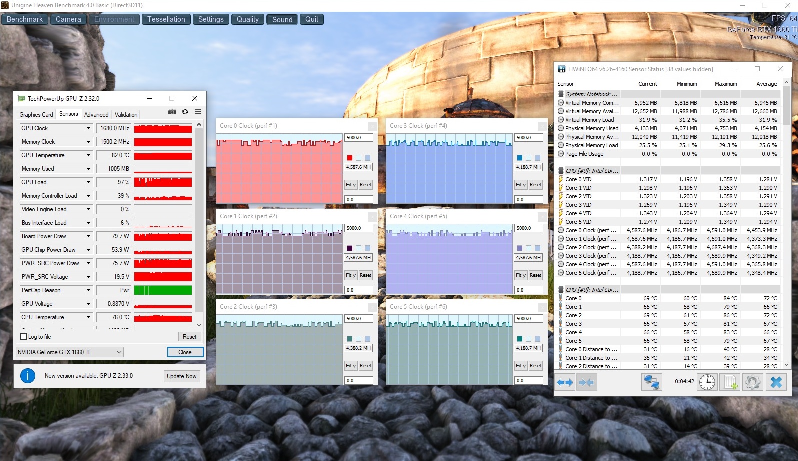Click the Virtual Memory Load sensor icon
This screenshot has height=461, width=798.
(561, 120)
